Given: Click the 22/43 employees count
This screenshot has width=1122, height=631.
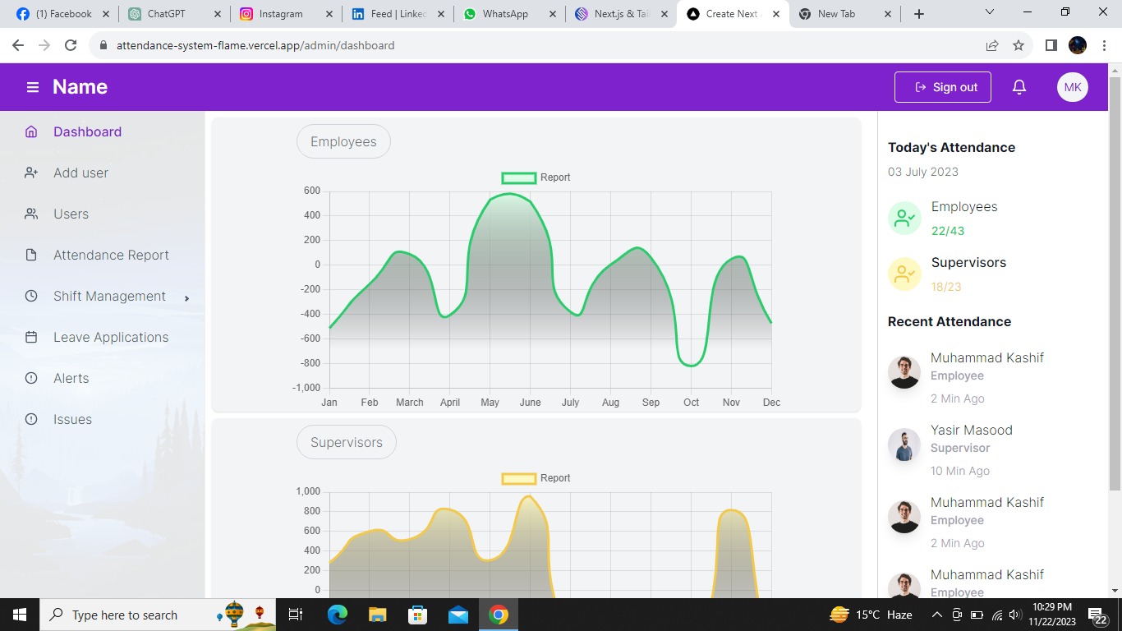Looking at the screenshot, I should click(948, 231).
